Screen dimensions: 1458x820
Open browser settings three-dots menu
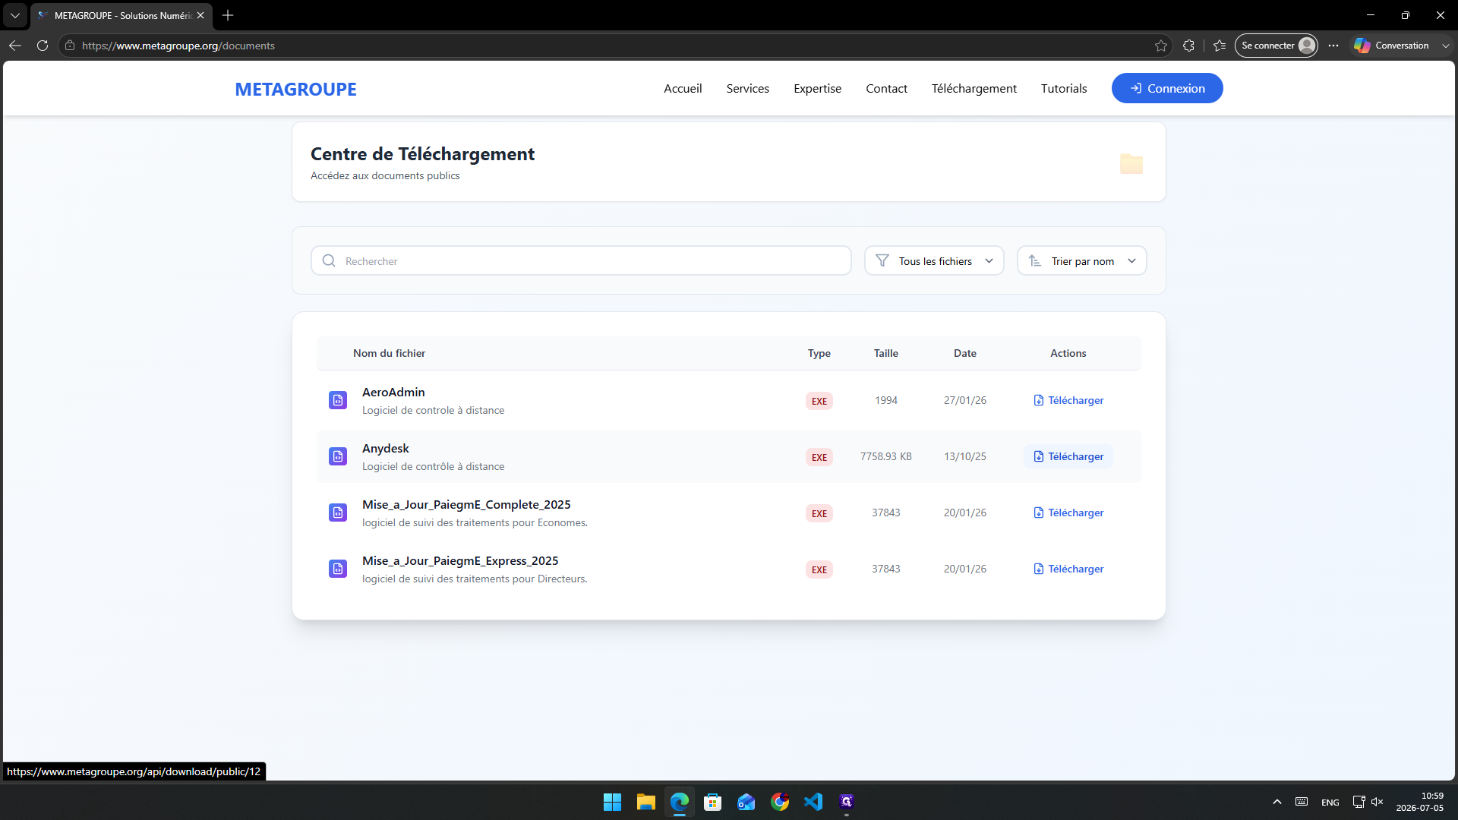pos(1333,46)
